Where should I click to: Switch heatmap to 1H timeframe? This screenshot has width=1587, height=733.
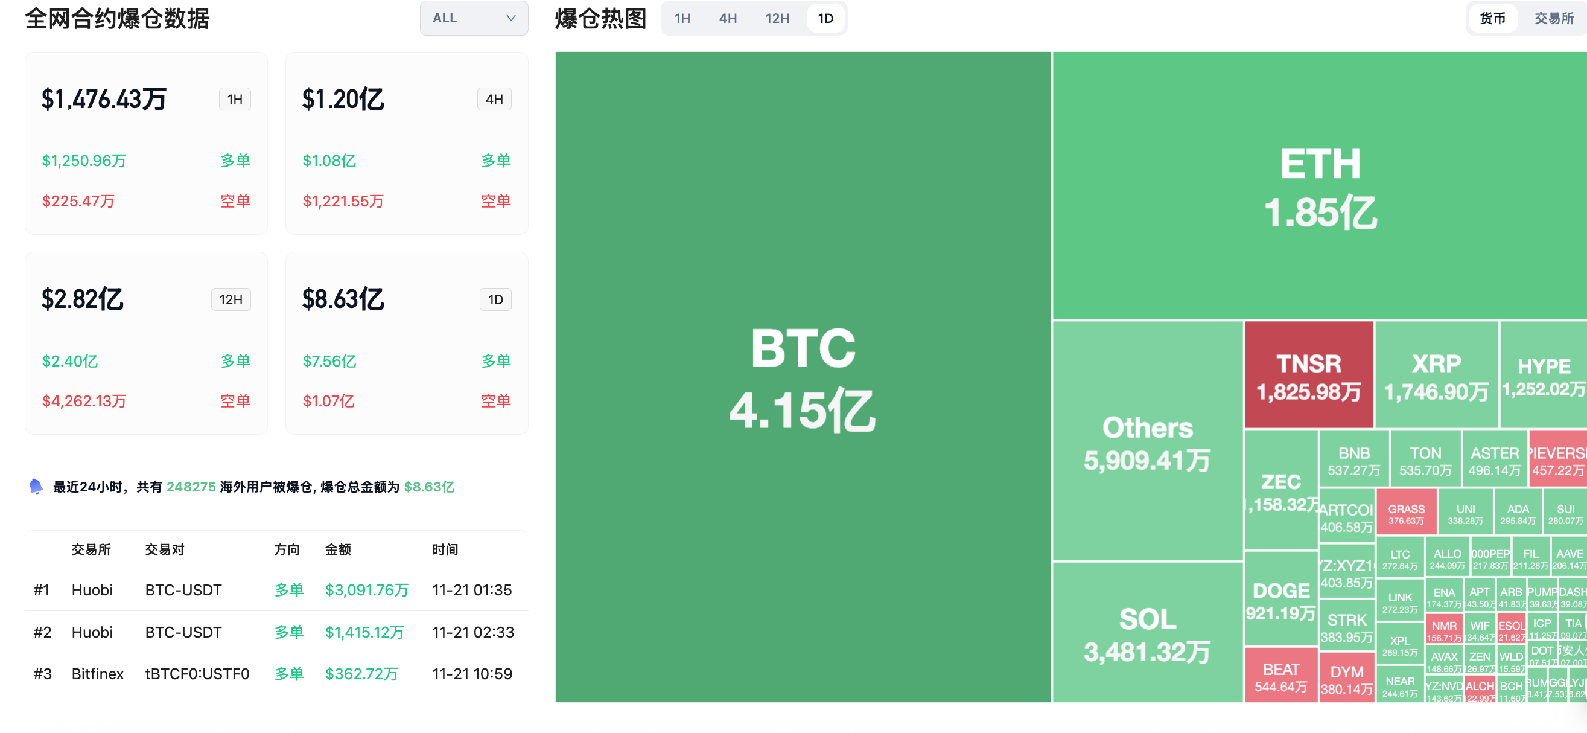(682, 19)
